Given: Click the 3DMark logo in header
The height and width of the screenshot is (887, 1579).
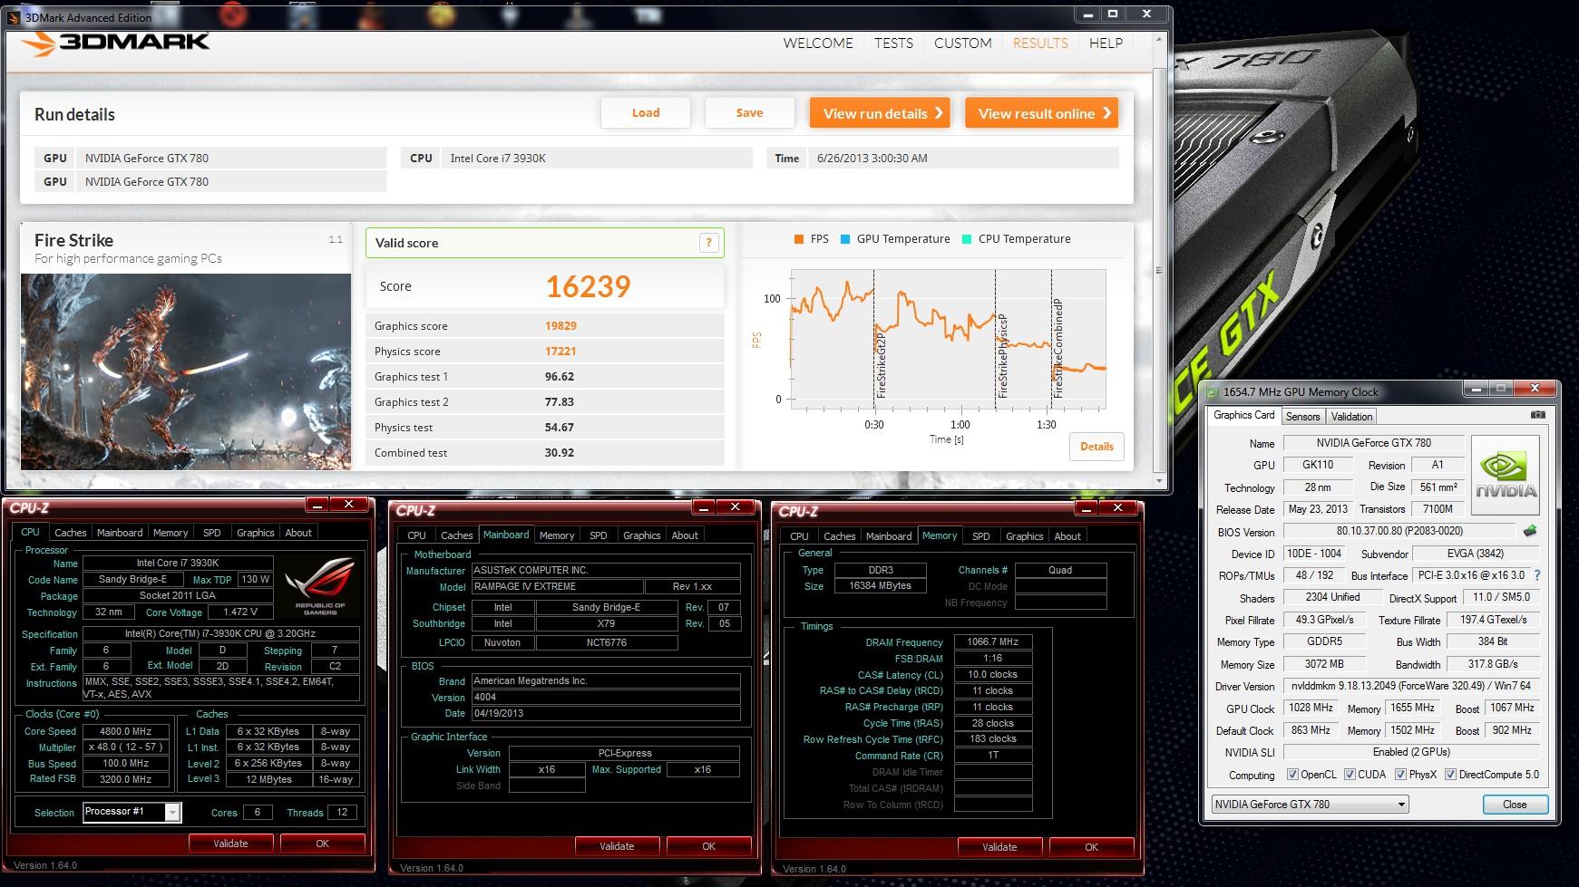Looking at the screenshot, I should coord(116,43).
